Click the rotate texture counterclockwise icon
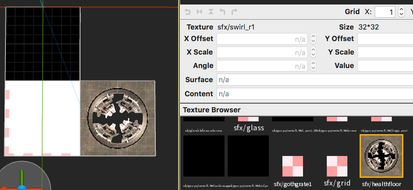Viewport: 413px width, 190px height. point(223,12)
